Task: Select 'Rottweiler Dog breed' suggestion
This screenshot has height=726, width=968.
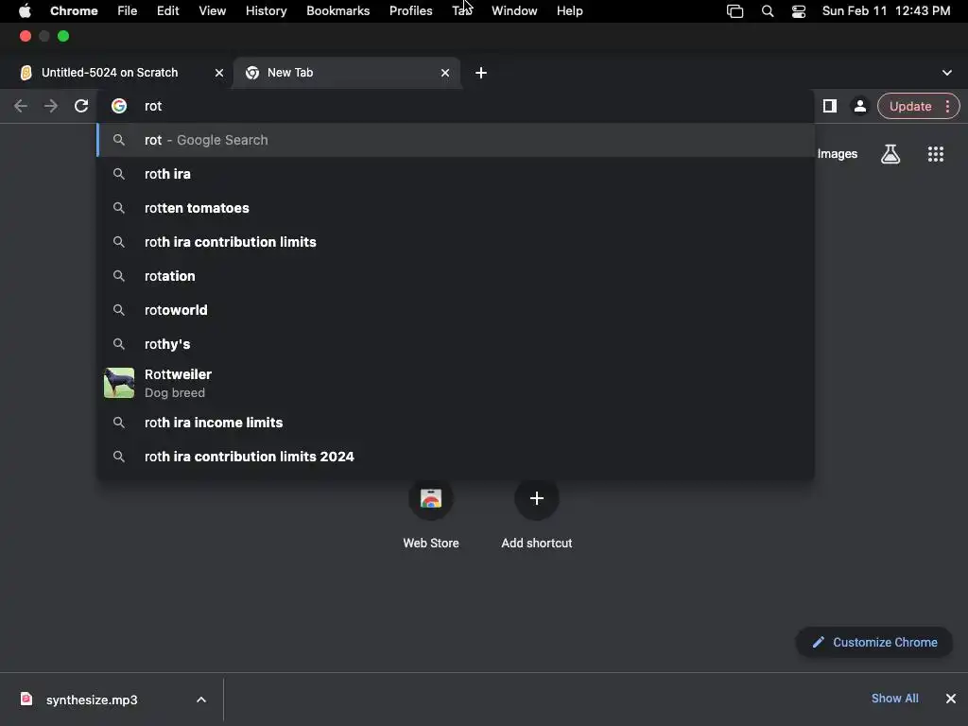Action: pos(456,384)
